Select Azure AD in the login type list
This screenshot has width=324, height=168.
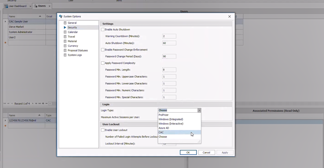[164, 128]
